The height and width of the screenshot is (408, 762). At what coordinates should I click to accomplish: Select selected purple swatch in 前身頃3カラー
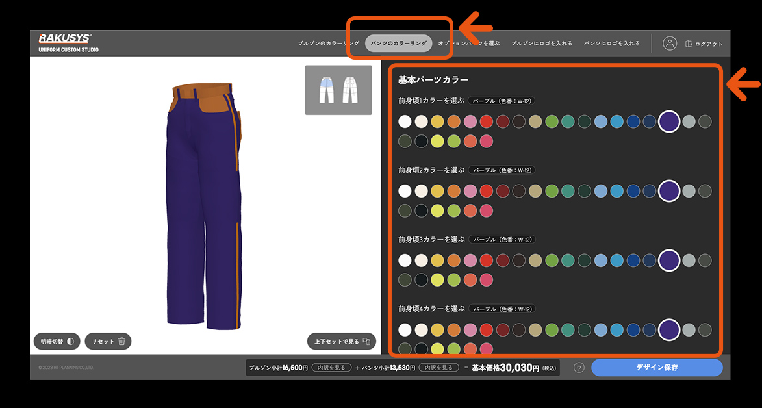point(669,261)
